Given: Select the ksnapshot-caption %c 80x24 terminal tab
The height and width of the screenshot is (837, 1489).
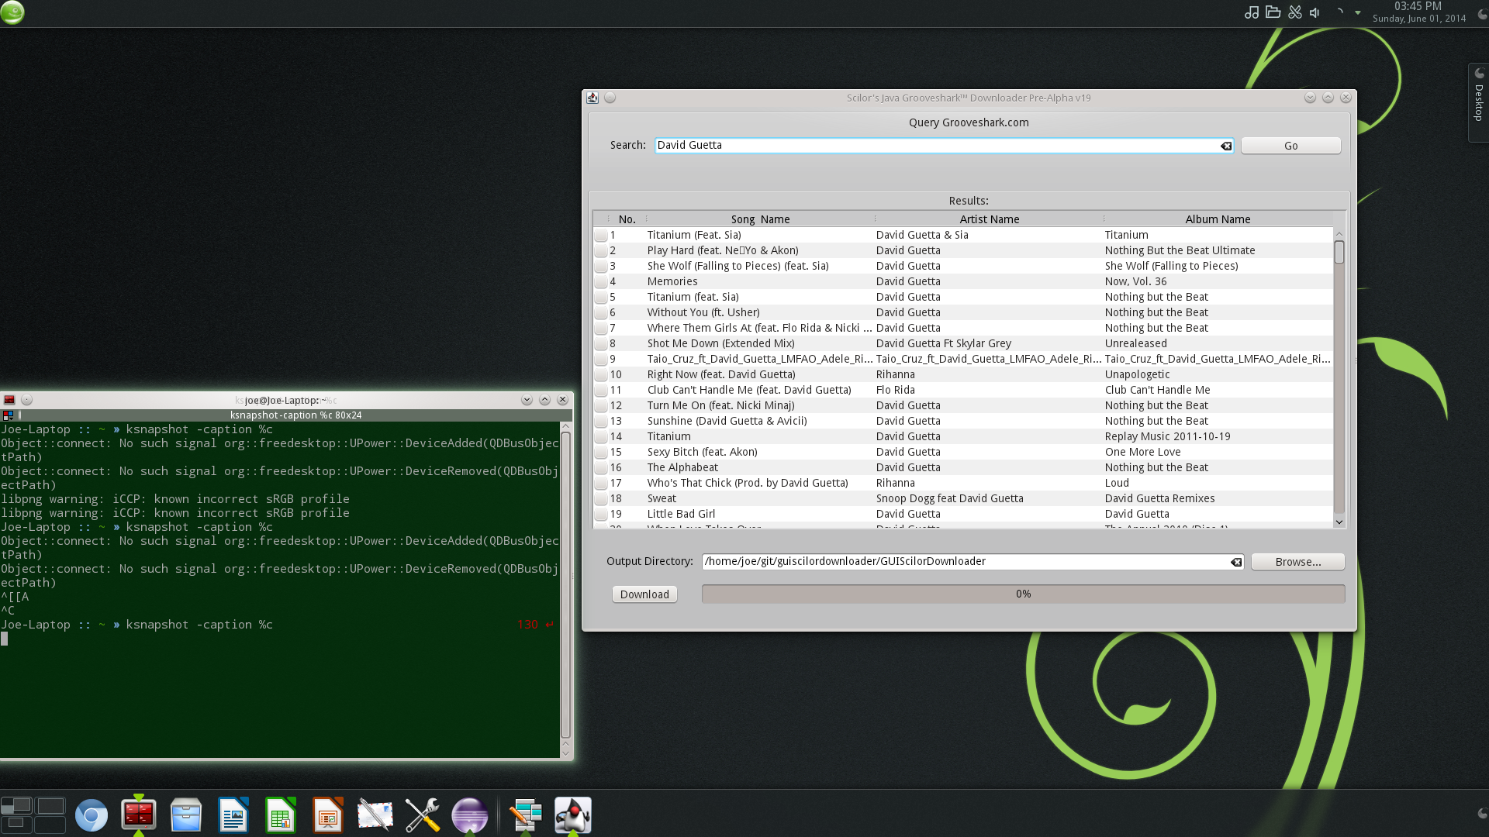Looking at the screenshot, I should [x=295, y=415].
